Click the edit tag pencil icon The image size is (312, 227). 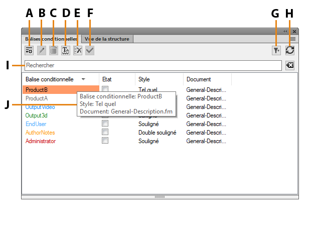(42, 50)
